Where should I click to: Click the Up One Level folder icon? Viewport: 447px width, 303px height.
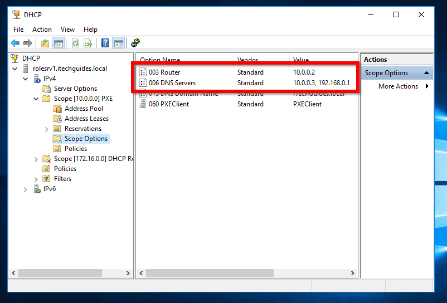45,43
